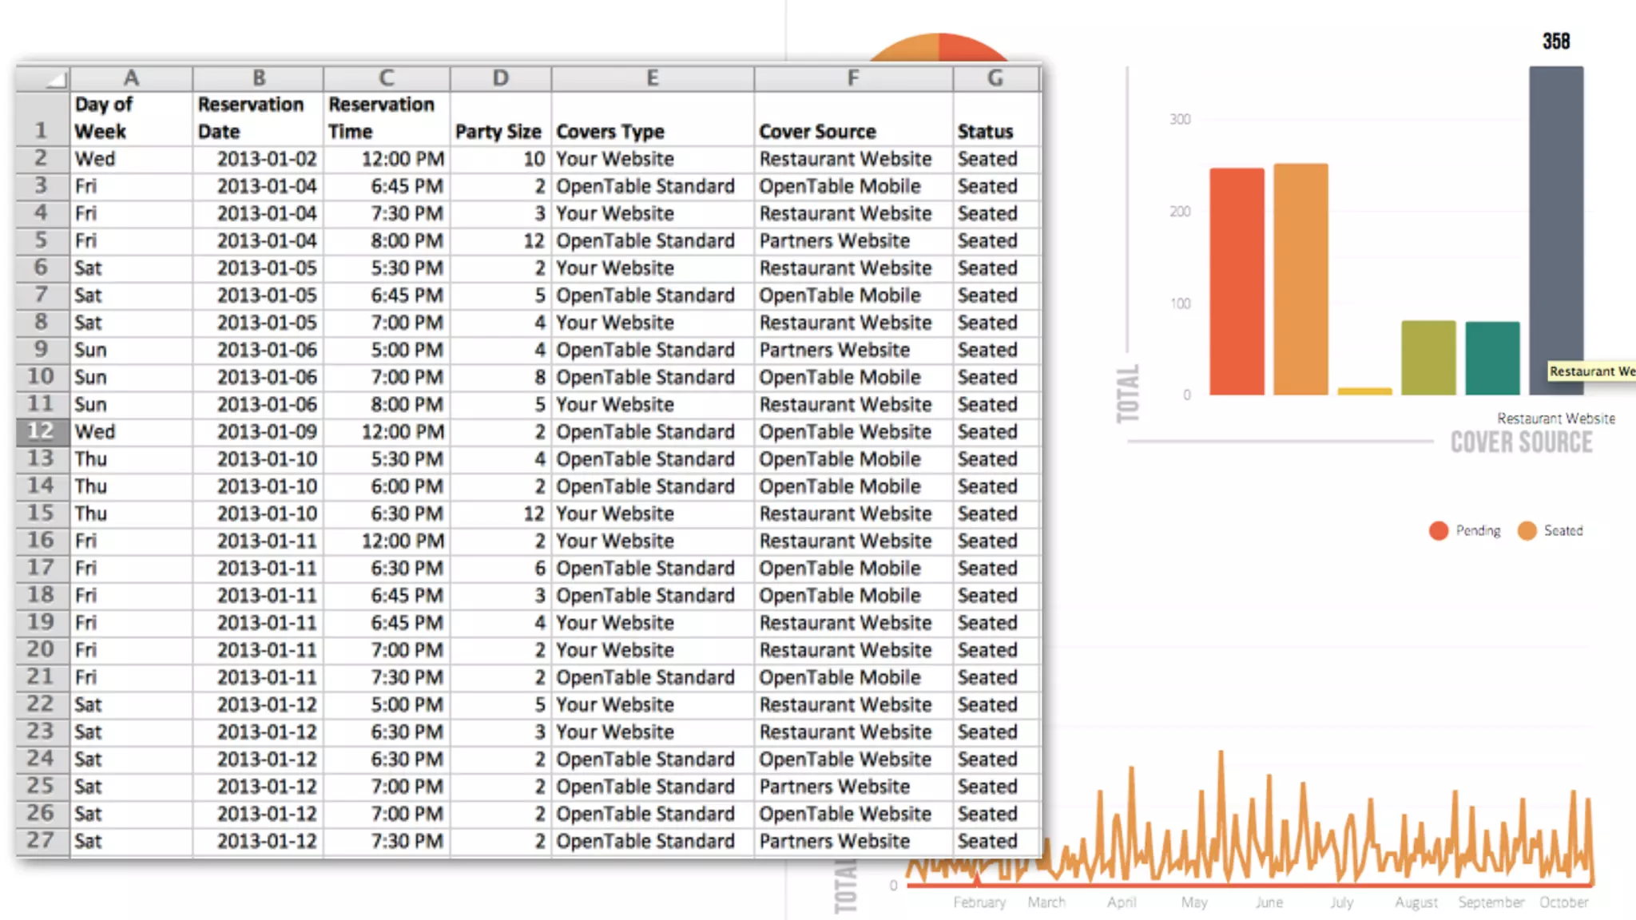The image size is (1636, 920).
Task: Click the light orange second bar in chart
Action: [1300, 280]
